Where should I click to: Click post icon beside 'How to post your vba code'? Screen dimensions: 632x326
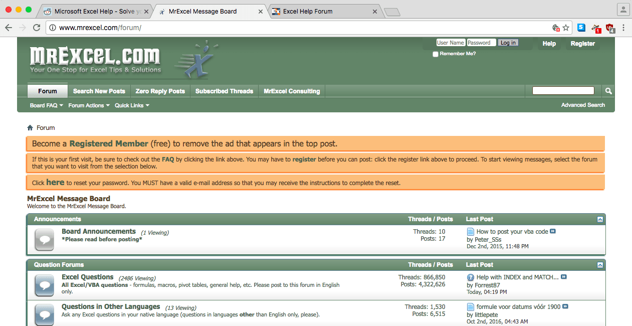point(471,232)
